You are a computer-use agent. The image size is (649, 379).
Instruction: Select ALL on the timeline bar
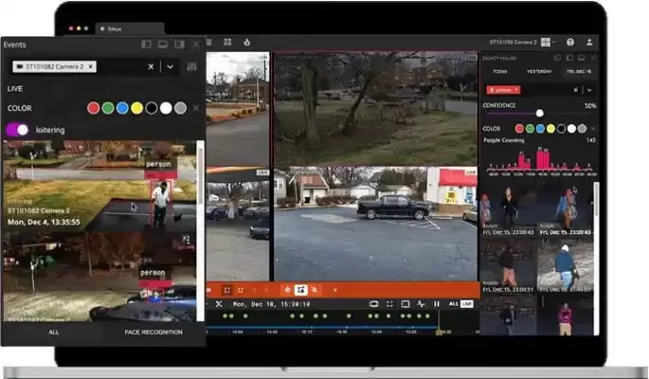(x=454, y=304)
